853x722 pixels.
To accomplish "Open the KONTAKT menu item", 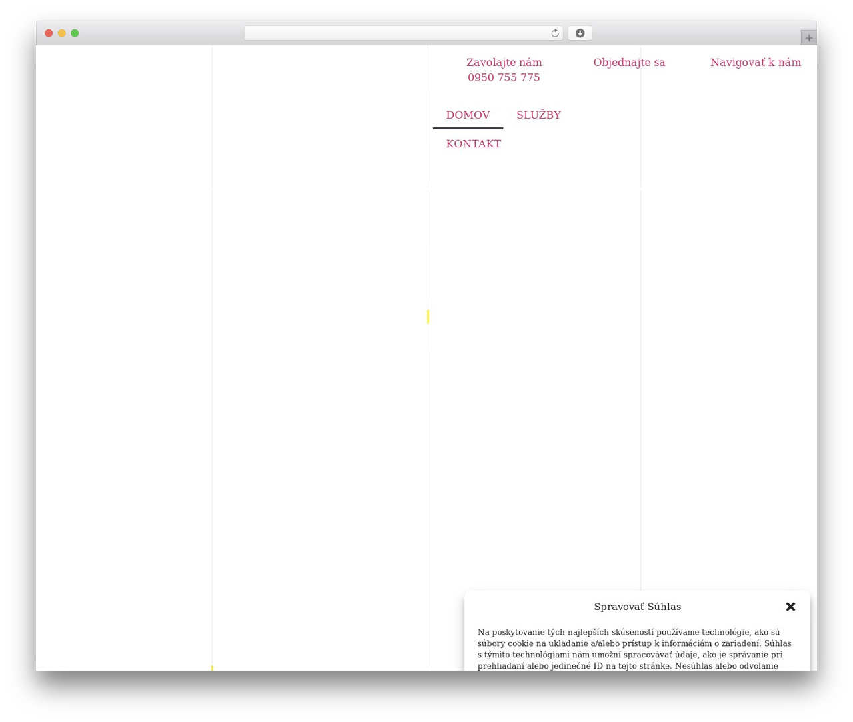I will coord(474,143).
